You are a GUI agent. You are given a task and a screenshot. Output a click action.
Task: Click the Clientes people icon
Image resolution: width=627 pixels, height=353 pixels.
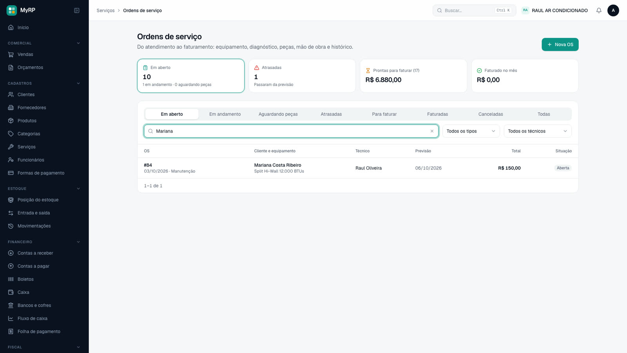tap(11, 95)
